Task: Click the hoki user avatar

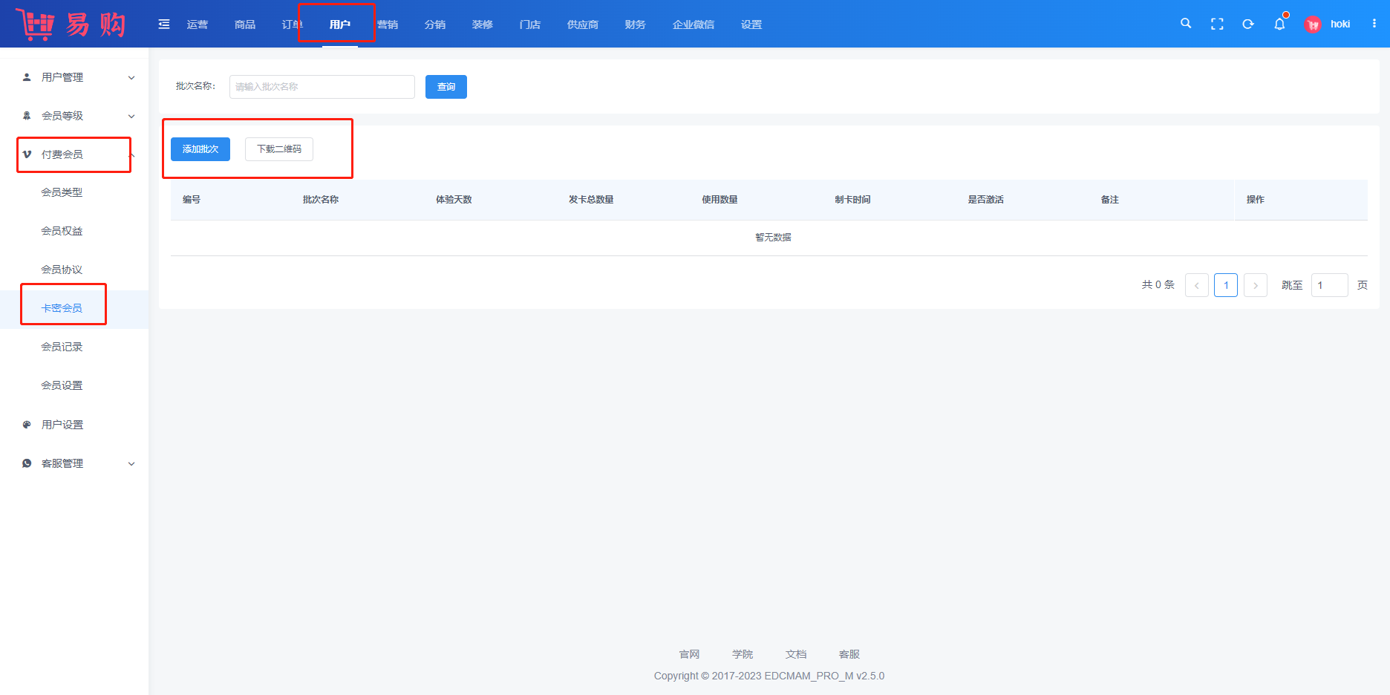Action: (x=1313, y=25)
